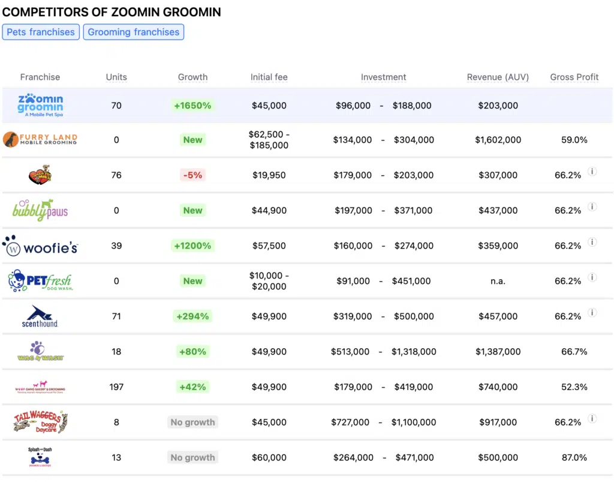This screenshot has width=614, height=482.
Task: Click the Aussie Pet Mobile heart logo
Action: (40, 175)
